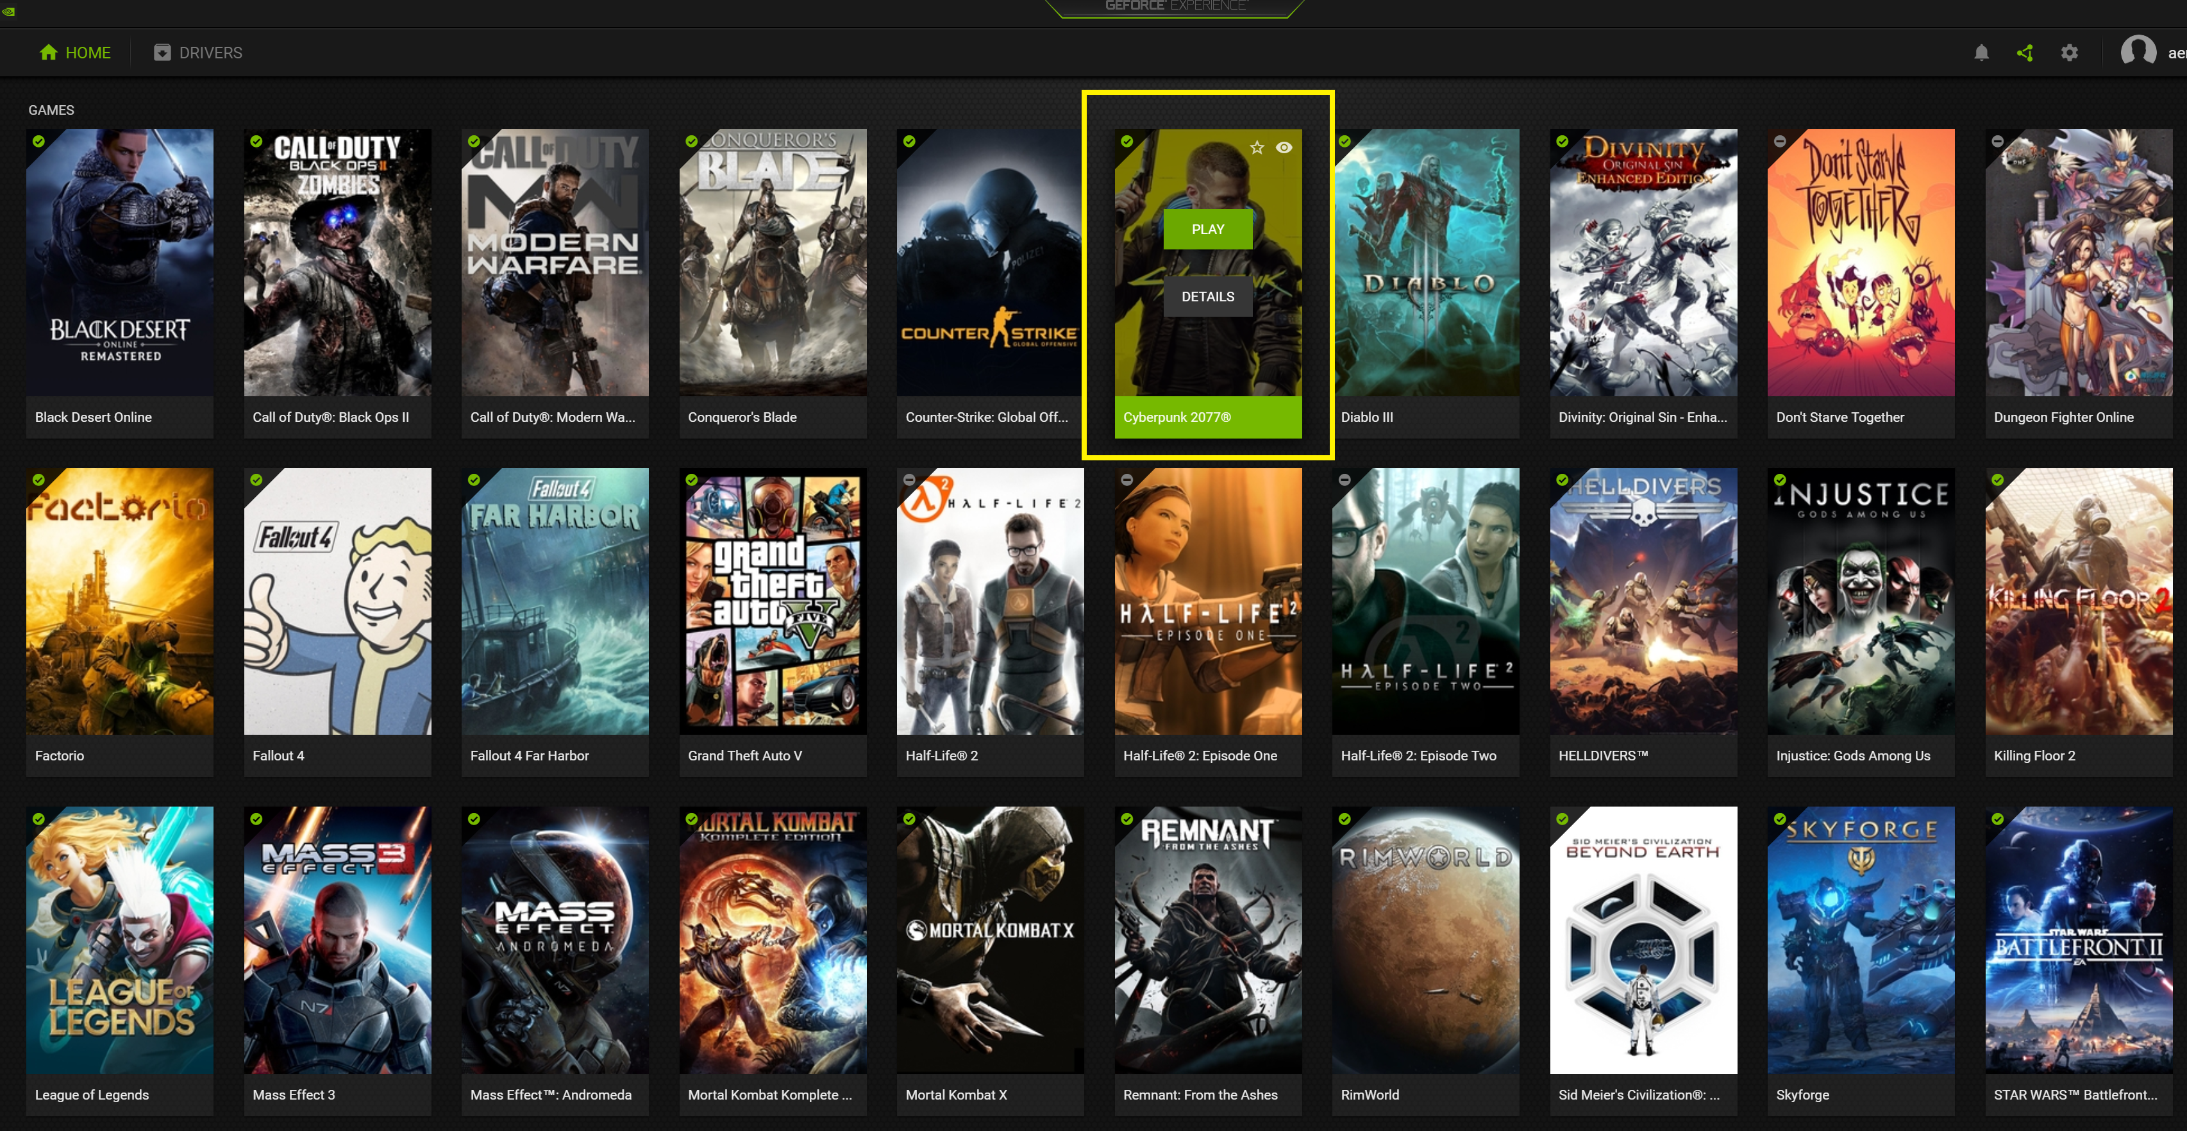This screenshot has height=1131, width=2187.
Task: Click the 'Half-Life® 2: Episode One' title label
Action: coord(1200,756)
